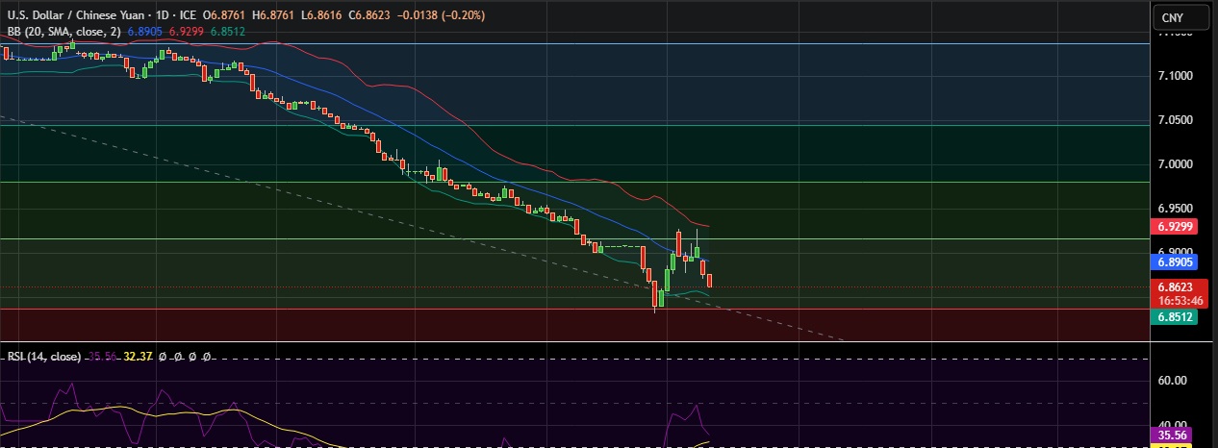Click the purple 35.56 value in RSI legend
The image size is (1218, 448).
click(103, 357)
